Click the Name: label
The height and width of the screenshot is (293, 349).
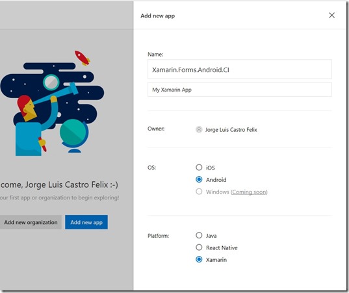pos(155,55)
